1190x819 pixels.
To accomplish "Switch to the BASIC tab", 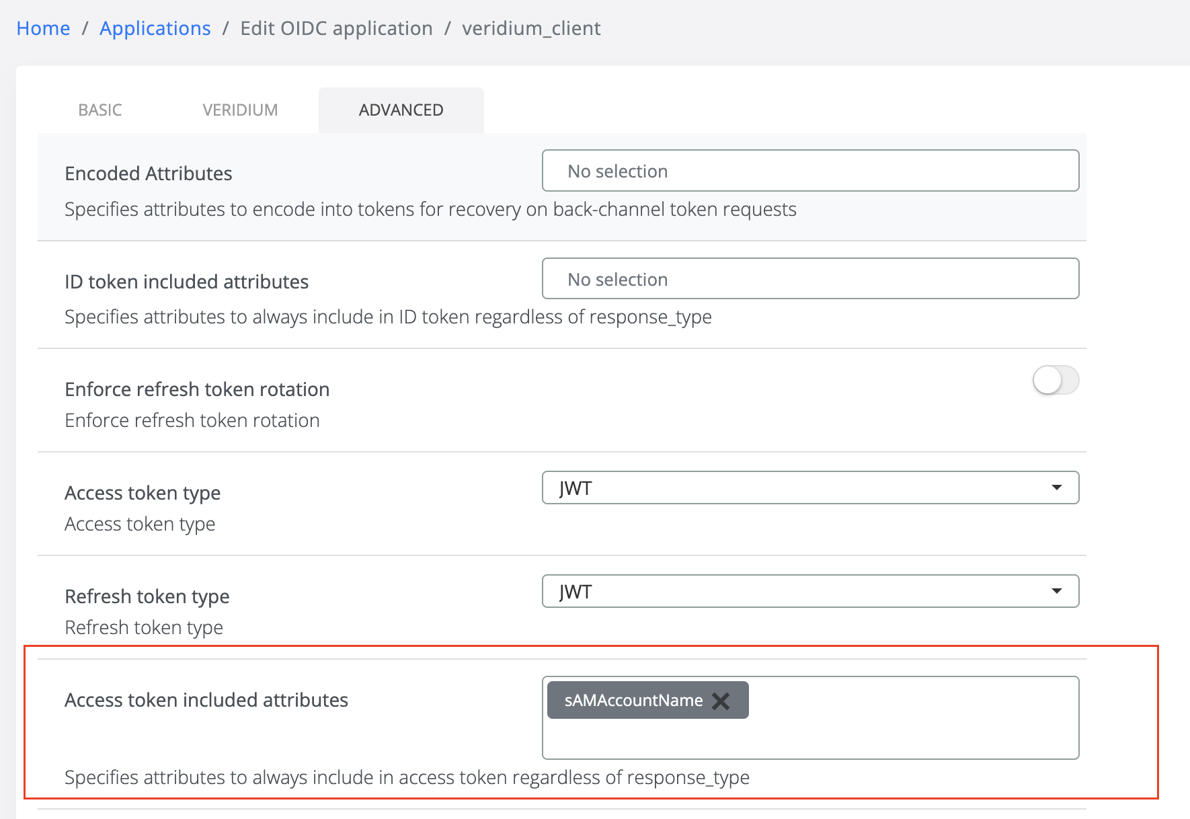I will 100,110.
